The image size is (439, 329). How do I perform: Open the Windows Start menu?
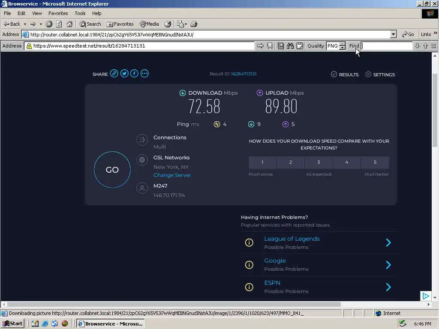pos(12,324)
